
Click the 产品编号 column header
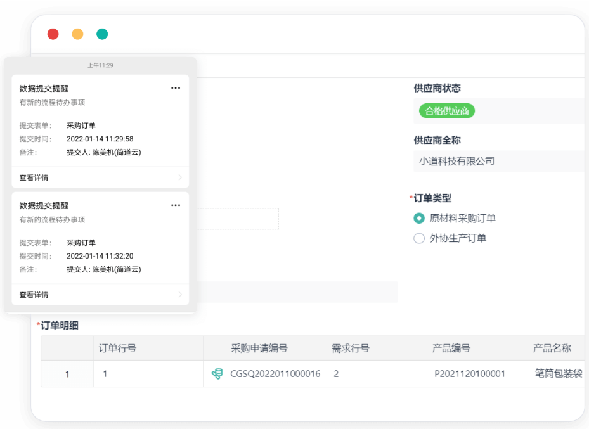[451, 348]
